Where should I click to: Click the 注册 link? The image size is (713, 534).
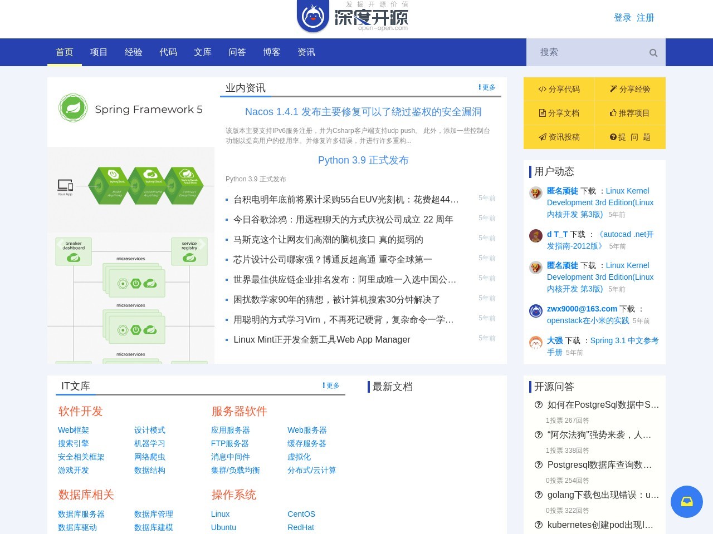pos(645,18)
